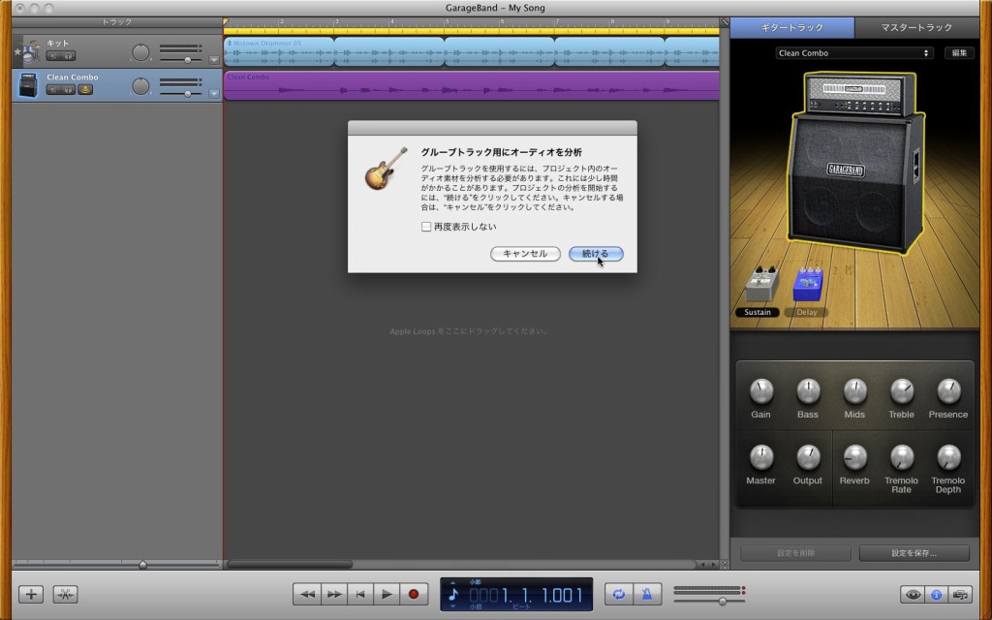Select the GarageBand amp stack
The image size is (992, 620).
click(x=856, y=163)
